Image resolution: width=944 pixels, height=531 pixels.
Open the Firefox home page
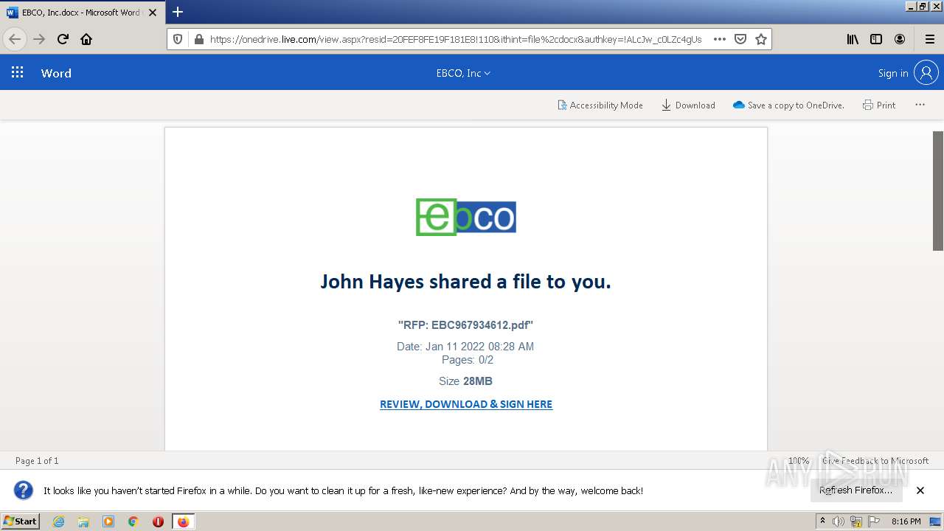[x=86, y=39]
